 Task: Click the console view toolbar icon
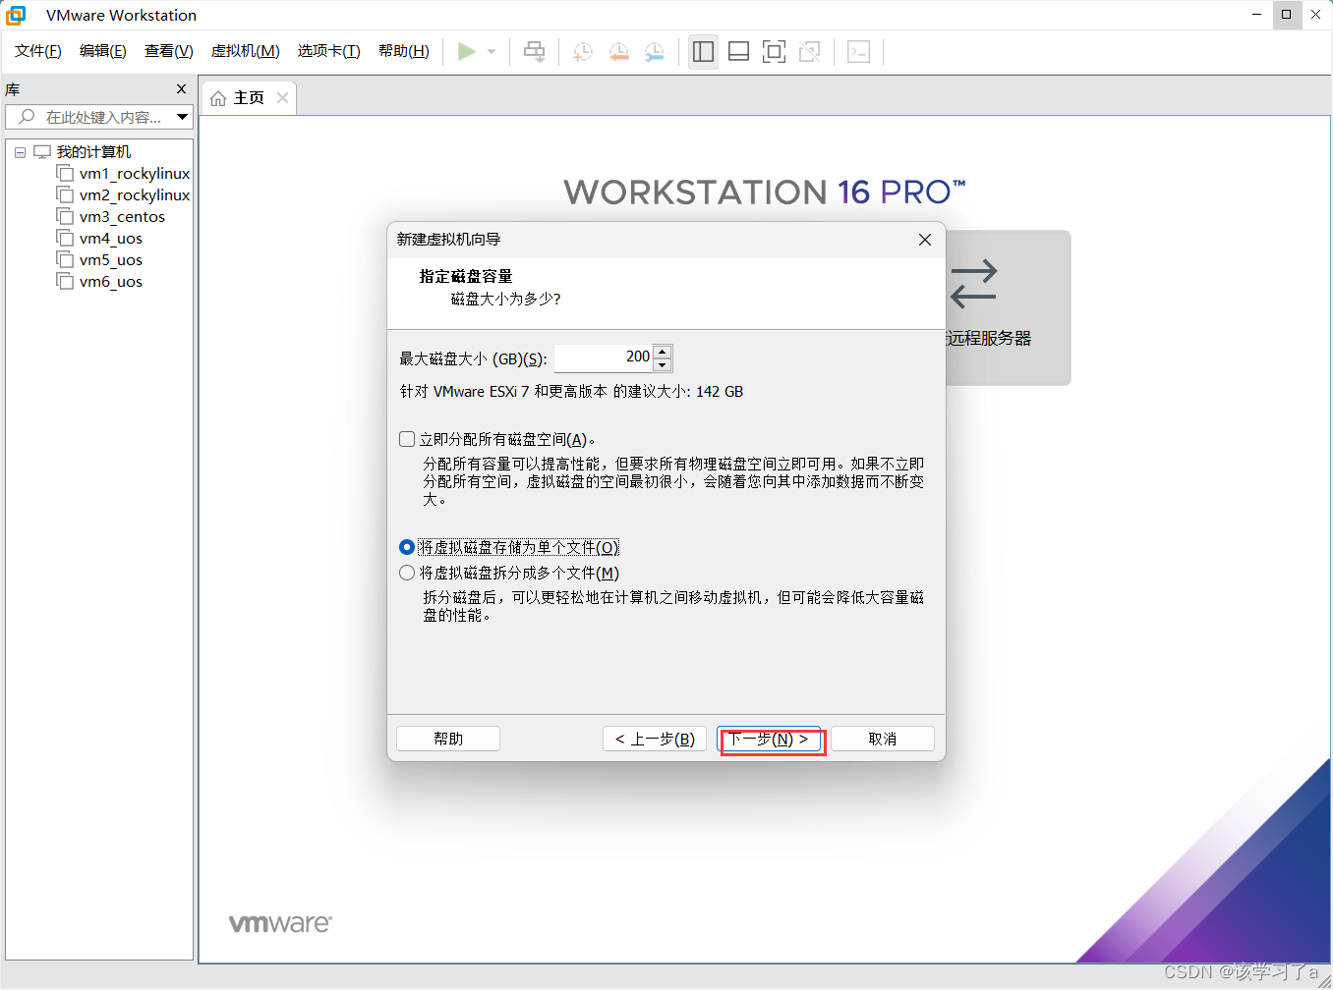coord(858,52)
